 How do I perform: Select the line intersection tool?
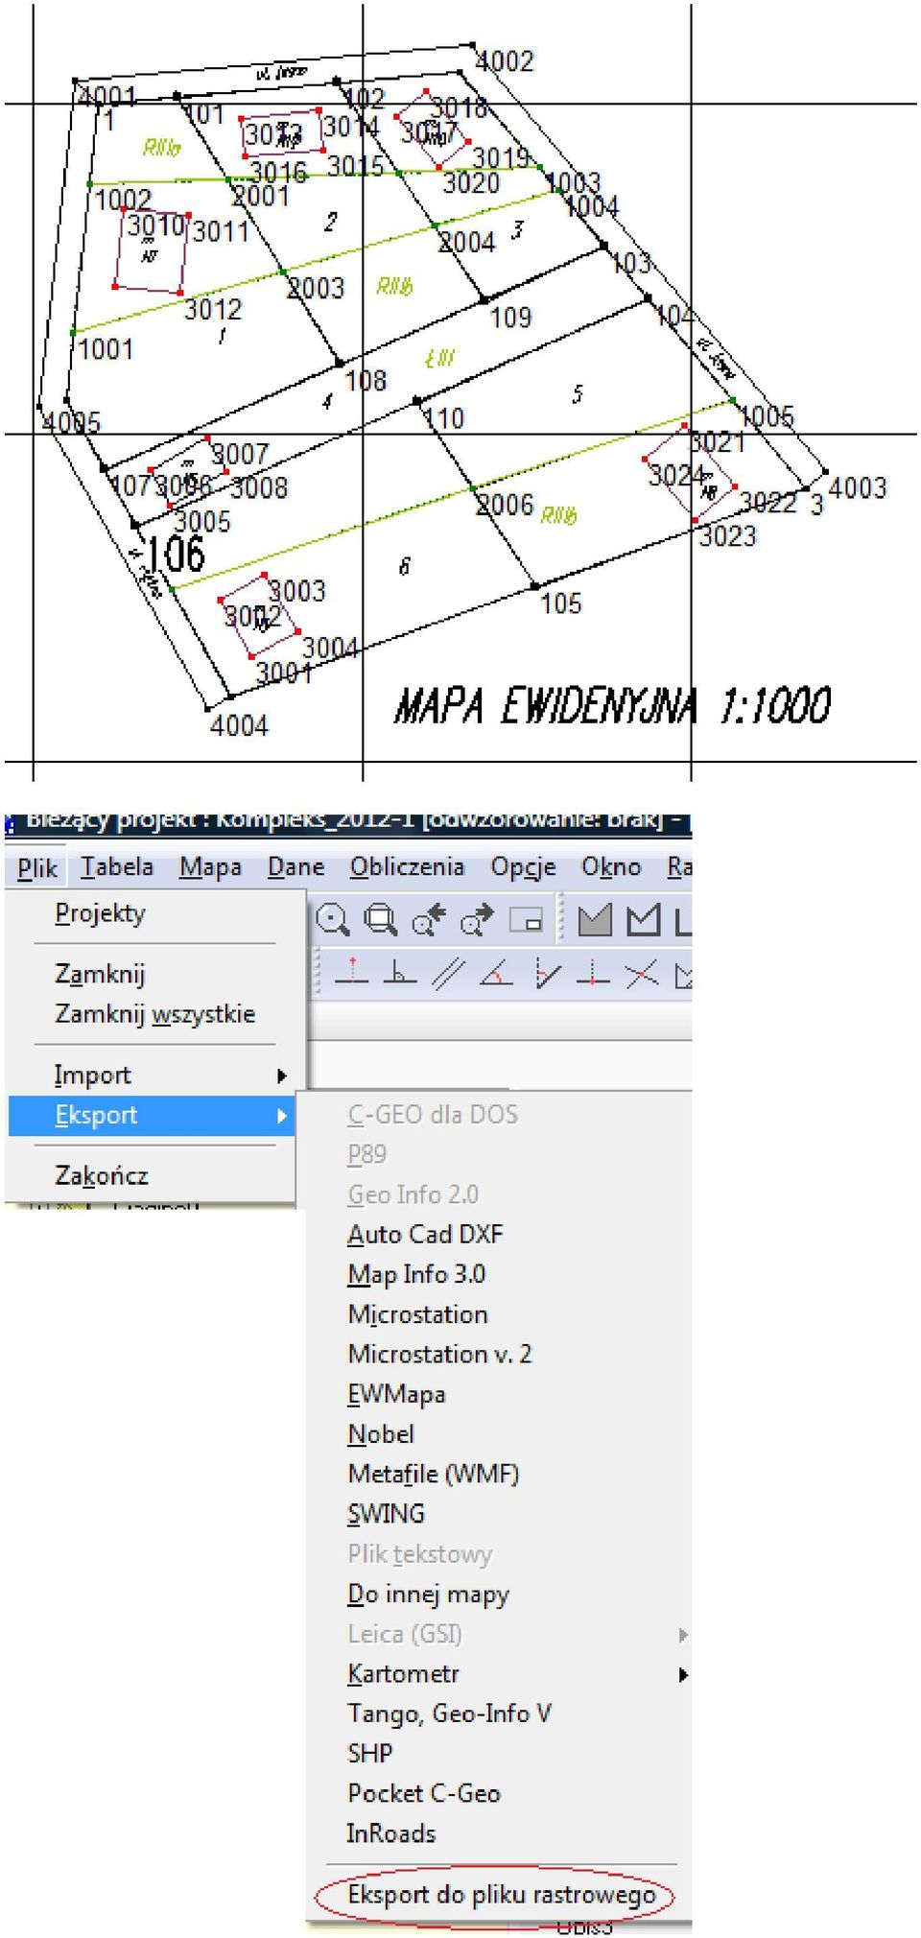tap(641, 974)
